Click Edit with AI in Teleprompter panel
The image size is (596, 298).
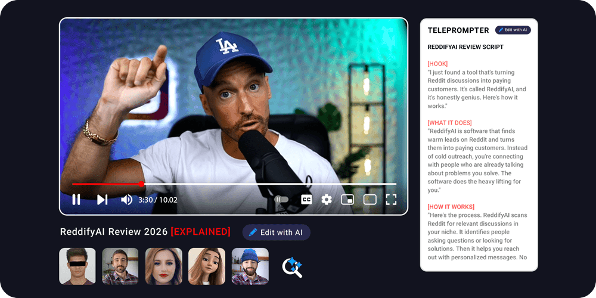point(513,30)
